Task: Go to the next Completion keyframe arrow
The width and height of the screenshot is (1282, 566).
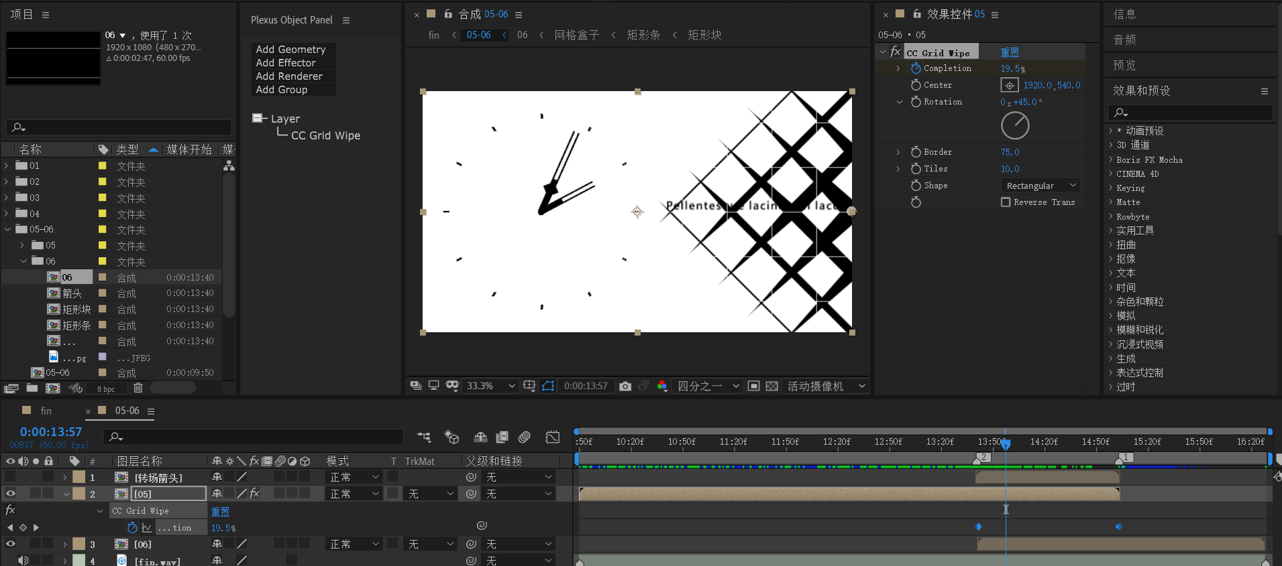Action: click(x=36, y=528)
